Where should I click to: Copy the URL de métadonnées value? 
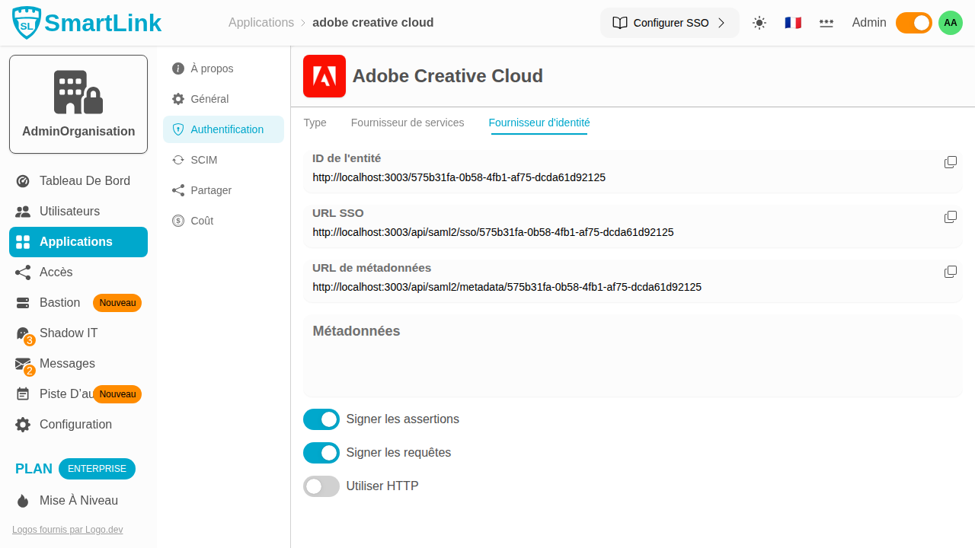[950, 272]
